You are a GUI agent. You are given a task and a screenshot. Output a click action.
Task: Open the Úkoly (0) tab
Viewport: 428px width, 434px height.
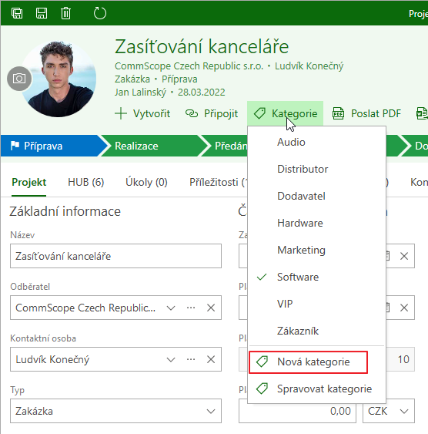[x=146, y=183]
